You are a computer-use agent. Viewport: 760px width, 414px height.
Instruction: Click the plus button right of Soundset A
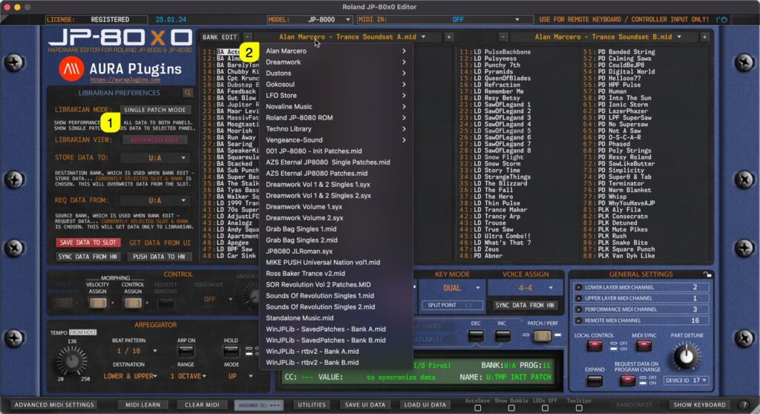(449, 37)
